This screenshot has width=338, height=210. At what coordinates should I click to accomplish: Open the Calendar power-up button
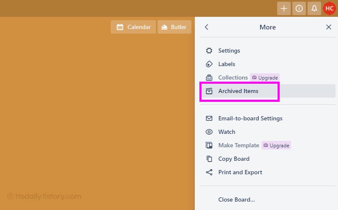pyautogui.click(x=133, y=27)
